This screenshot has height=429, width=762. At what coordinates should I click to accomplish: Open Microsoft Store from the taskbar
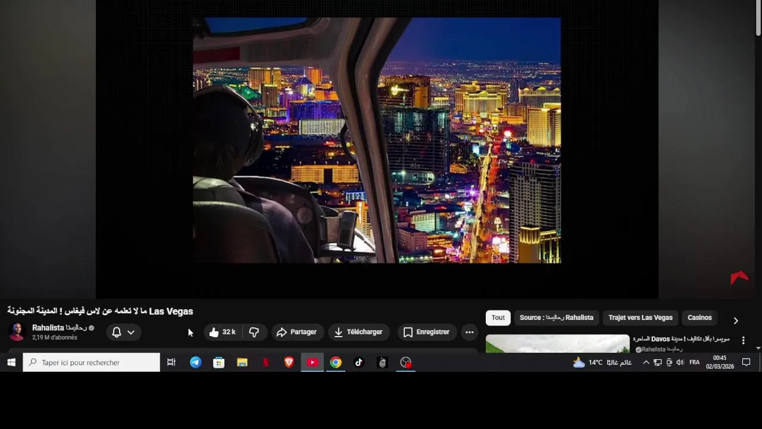218,362
